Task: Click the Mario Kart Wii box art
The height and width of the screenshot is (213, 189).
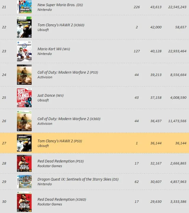Action: tap(24, 51)
